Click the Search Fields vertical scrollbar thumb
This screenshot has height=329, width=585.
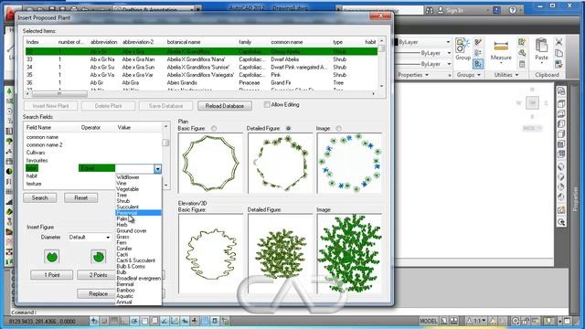pos(165,143)
